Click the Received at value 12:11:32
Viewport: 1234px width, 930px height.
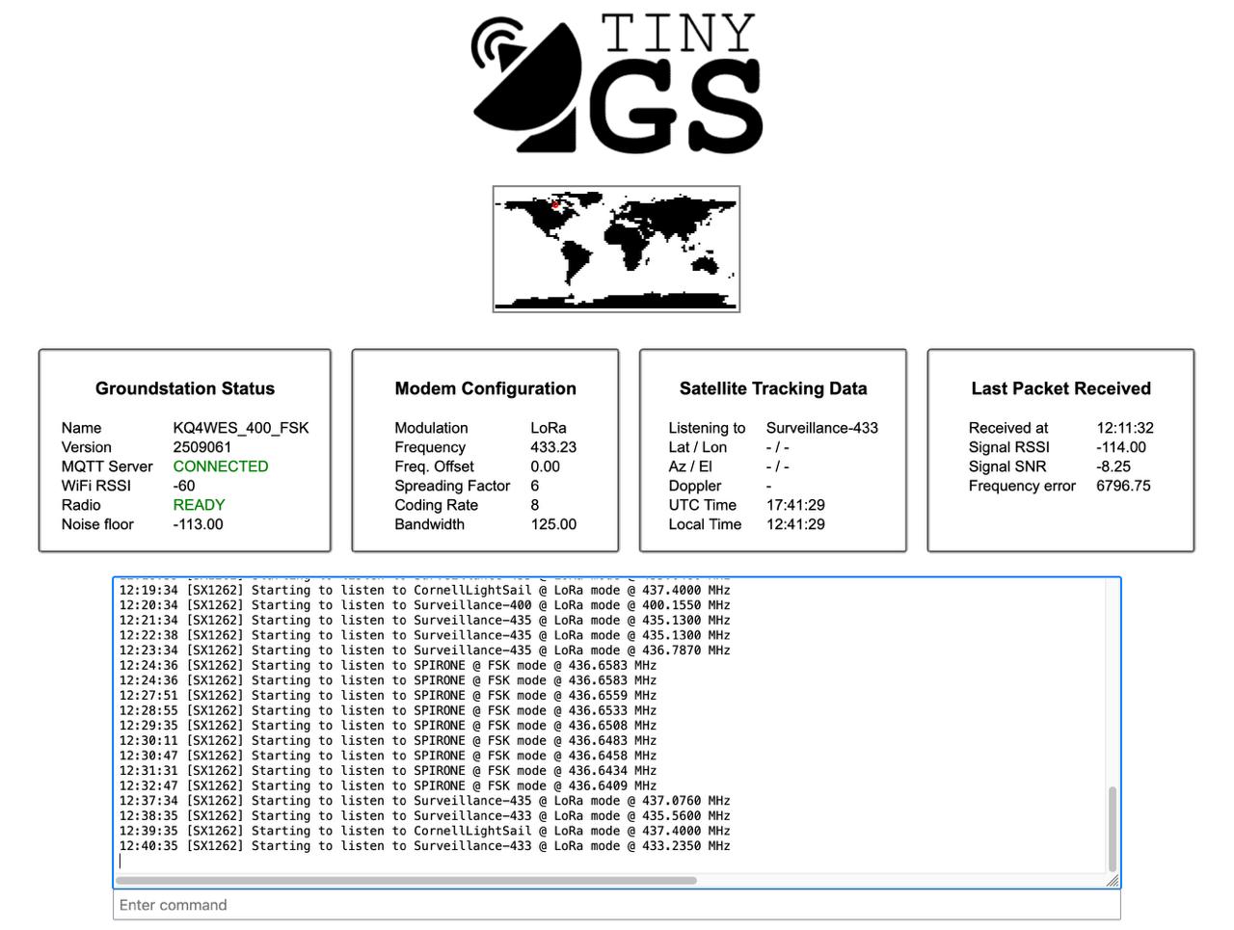click(1125, 428)
